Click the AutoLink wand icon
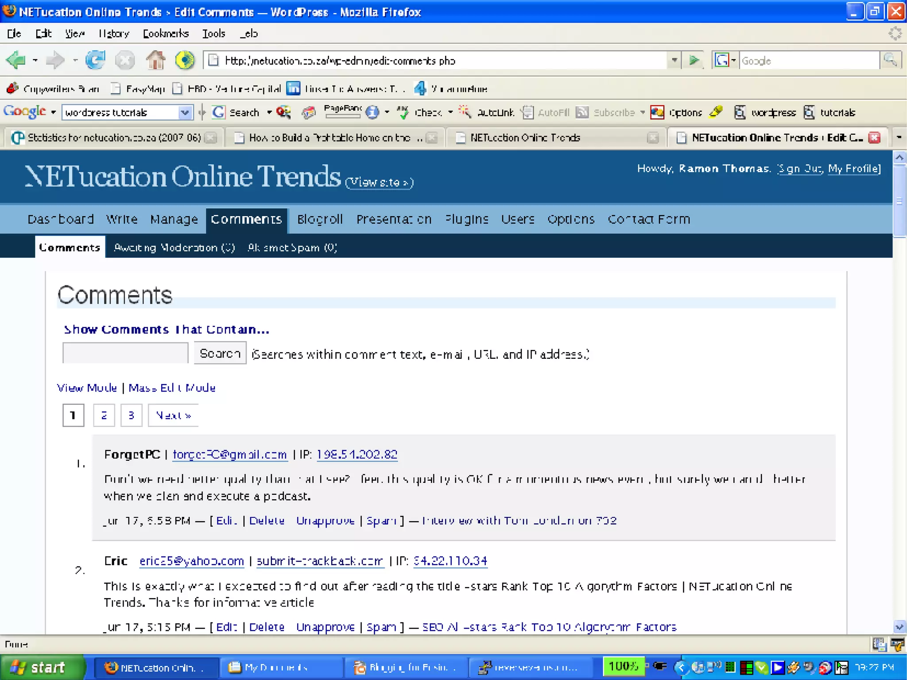The height and width of the screenshot is (680, 907). pos(465,112)
